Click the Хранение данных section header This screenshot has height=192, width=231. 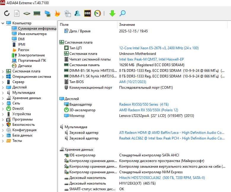point(77,150)
